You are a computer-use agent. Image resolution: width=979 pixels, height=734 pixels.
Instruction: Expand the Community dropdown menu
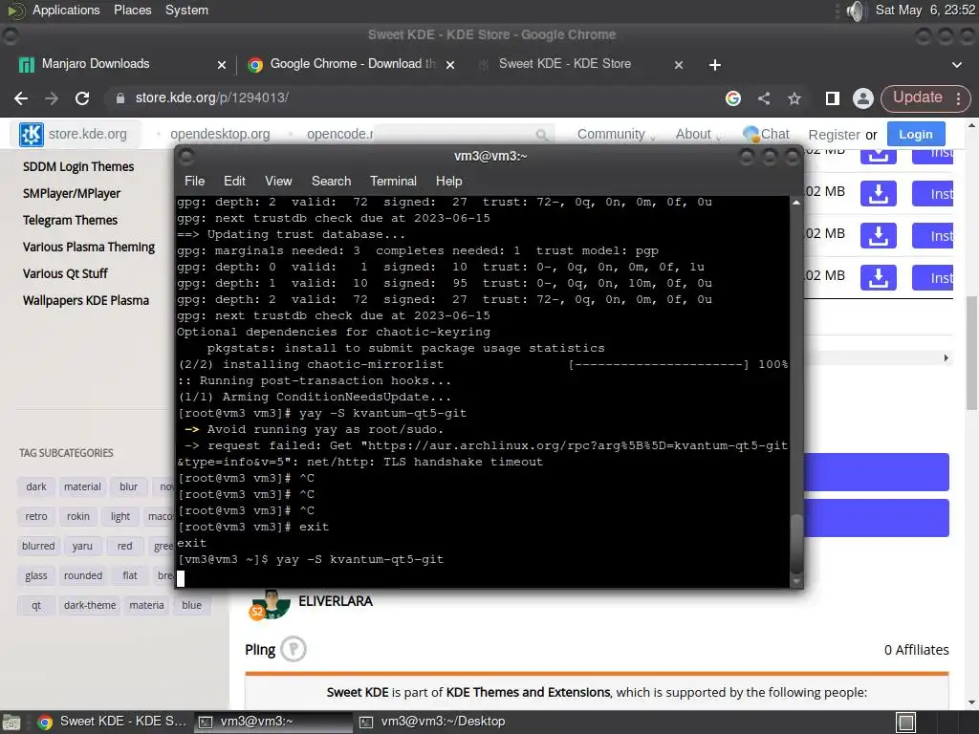[616, 134]
